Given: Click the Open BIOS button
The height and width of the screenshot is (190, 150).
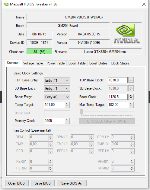Looking at the screenshot, I should [17, 183].
